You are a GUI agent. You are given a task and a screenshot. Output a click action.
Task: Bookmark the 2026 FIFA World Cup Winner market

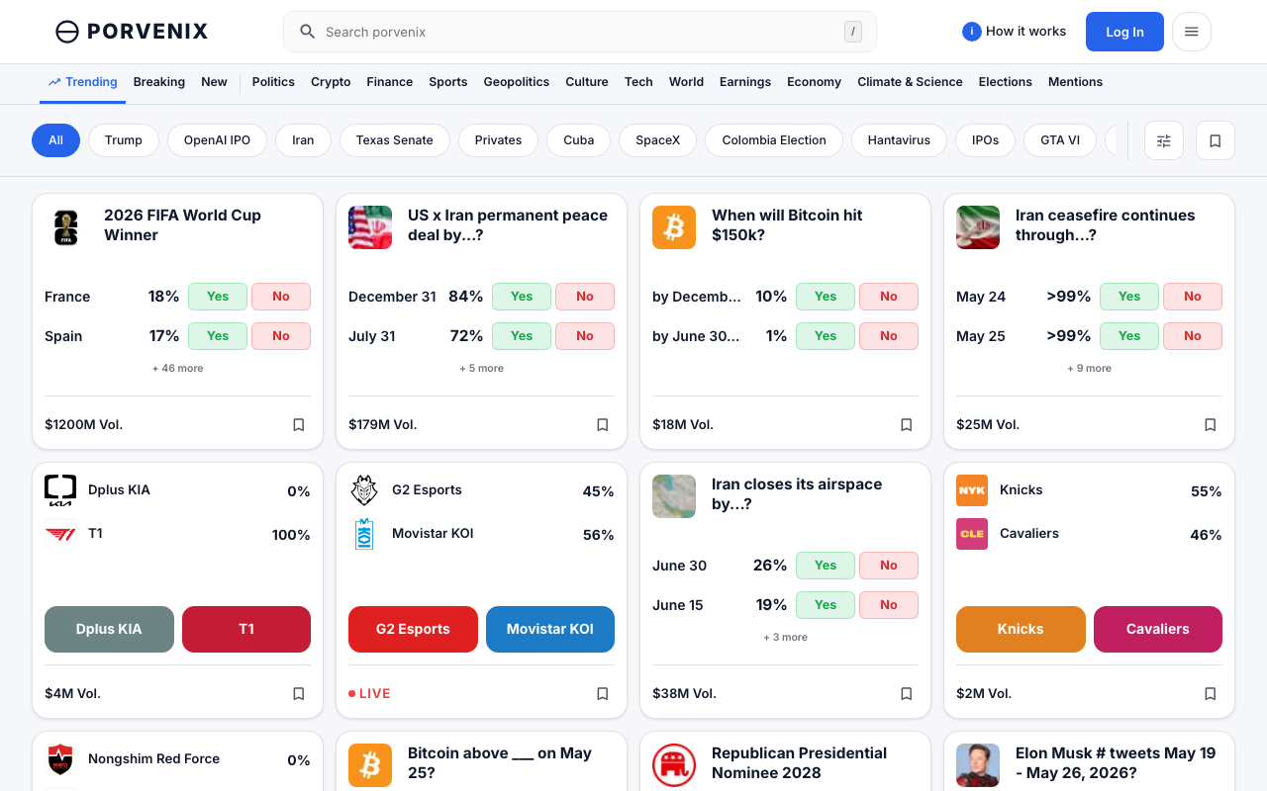point(299,424)
